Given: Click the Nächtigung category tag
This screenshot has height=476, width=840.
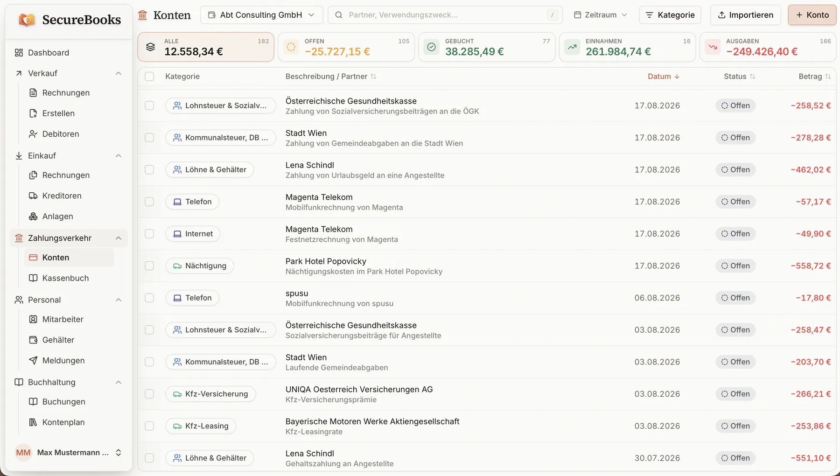Looking at the screenshot, I should pyautogui.click(x=200, y=266).
